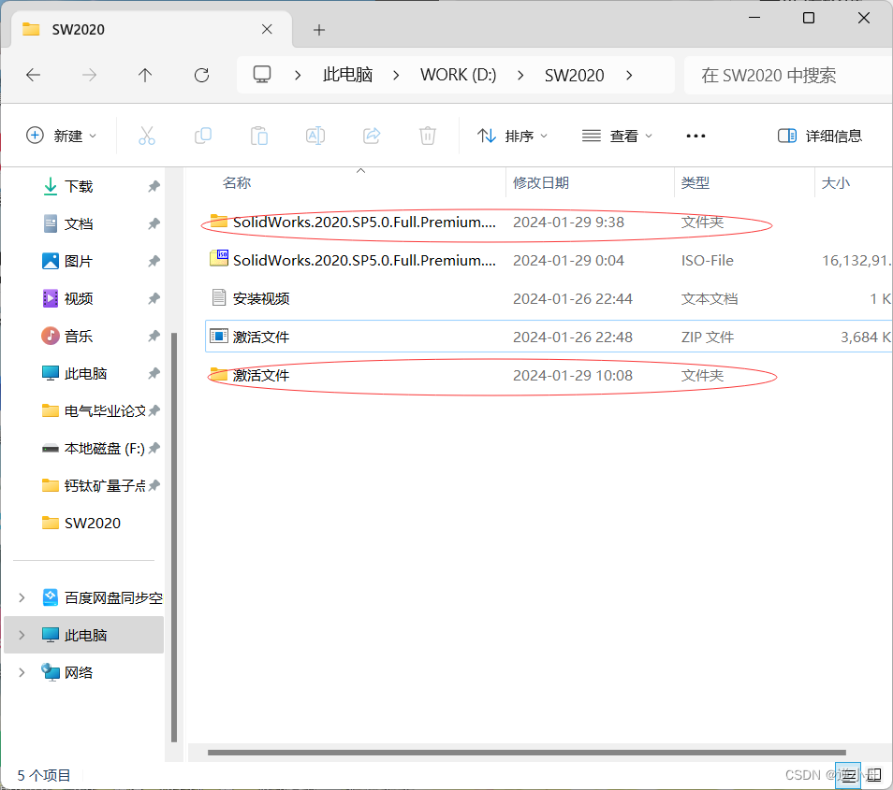Open 查看 view dropdown
The image size is (893, 790).
[x=617, y=136]
